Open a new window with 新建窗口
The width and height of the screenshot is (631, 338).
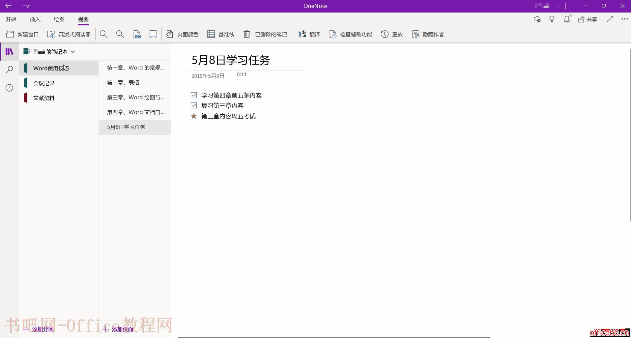coord(22,34)
